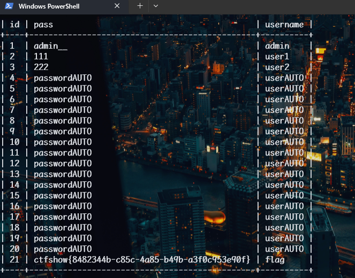Click userAUTO in row id 6
This screenshot has width=355, height=278.
pyautogui.click(x=284, y=99)
